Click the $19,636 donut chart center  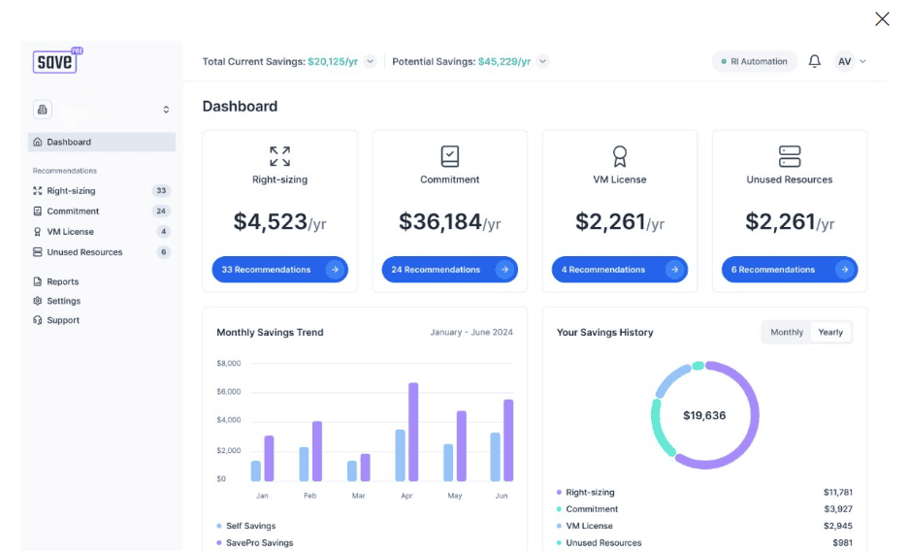tap(704, 415)
